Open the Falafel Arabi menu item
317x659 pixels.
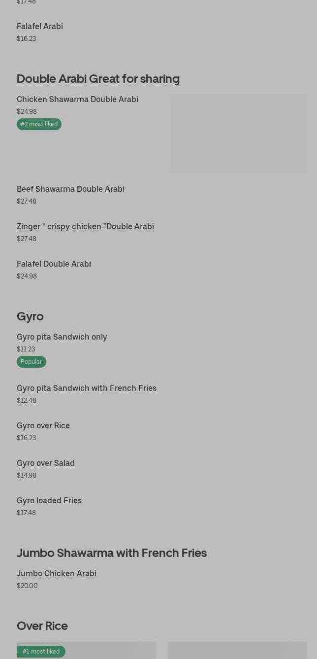coord(40,27)
